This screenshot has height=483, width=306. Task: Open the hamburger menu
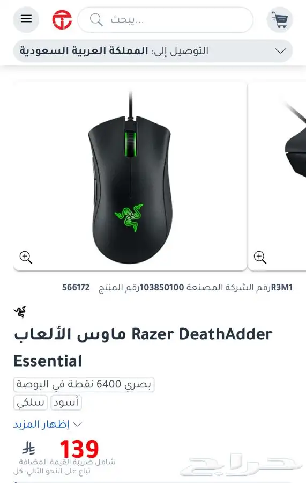26,19
